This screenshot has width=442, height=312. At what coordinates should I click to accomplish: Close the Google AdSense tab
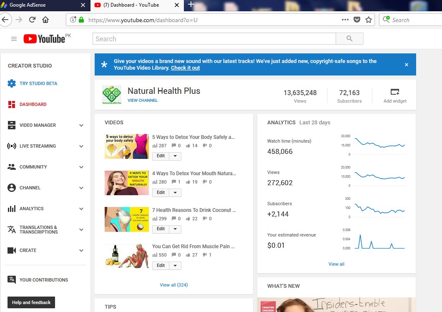coord(83,5)
